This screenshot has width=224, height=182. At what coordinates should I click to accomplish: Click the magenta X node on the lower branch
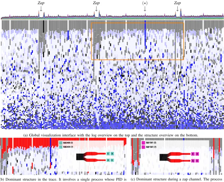click(x=193, y=161)
